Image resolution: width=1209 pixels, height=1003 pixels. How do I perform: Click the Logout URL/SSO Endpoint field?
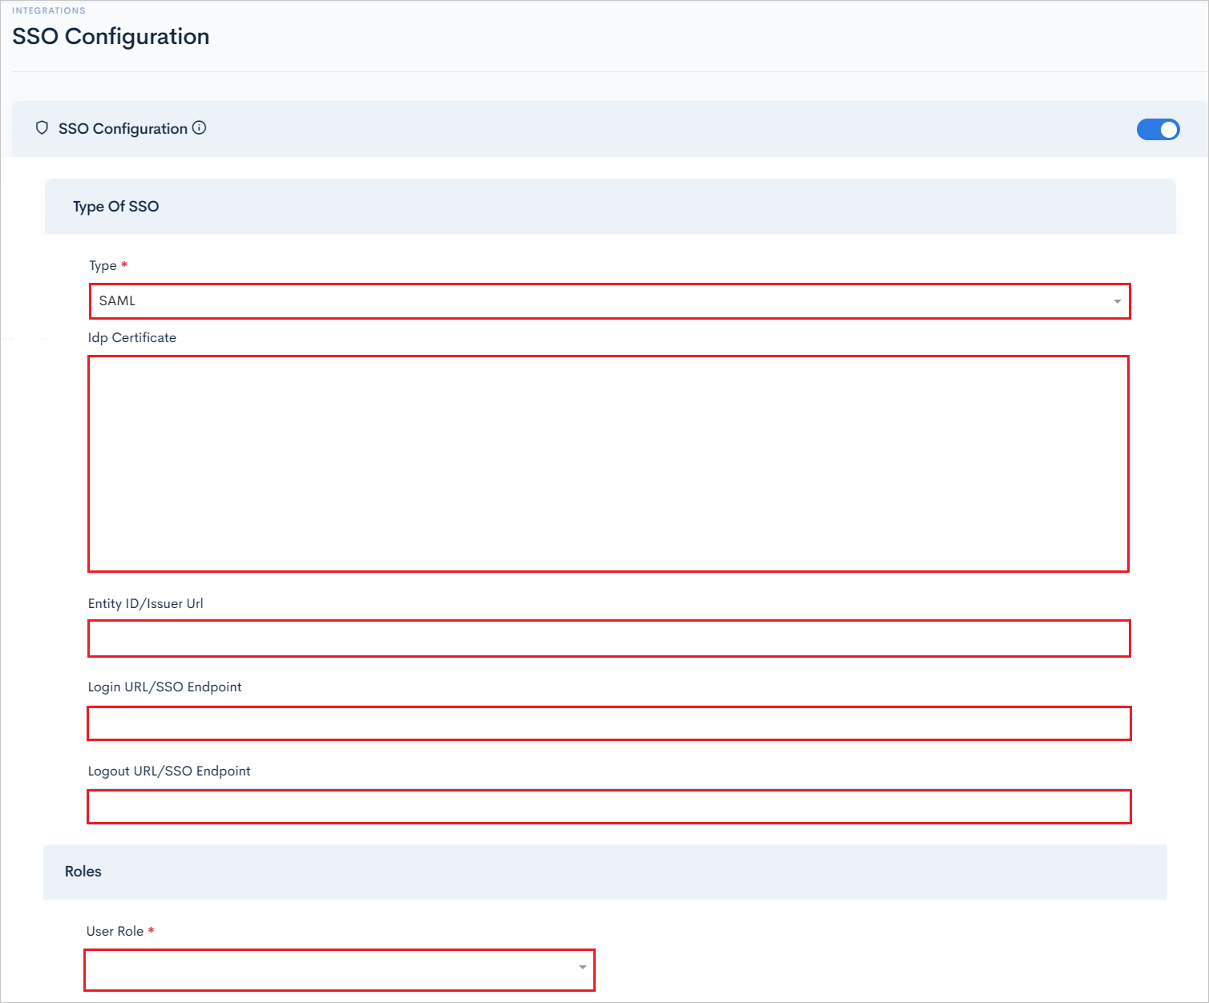(609, 807)
